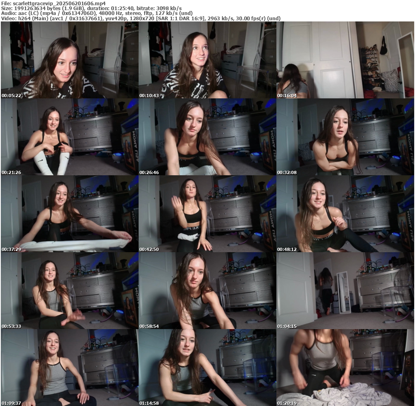Select the frame at 00:32:08
The height and width of the screenshot is (406, 415).
point(345,137)
